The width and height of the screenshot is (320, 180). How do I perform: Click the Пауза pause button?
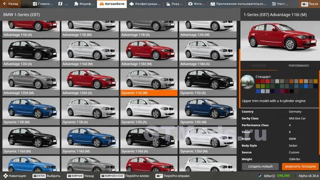(309, 4)
